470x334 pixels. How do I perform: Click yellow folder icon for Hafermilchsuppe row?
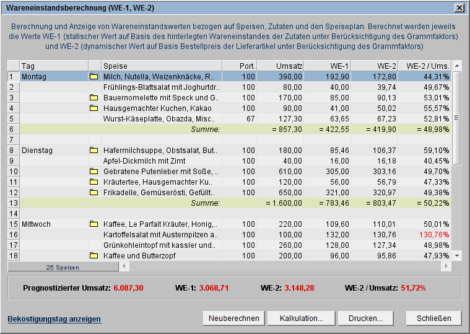coord(94,151)
